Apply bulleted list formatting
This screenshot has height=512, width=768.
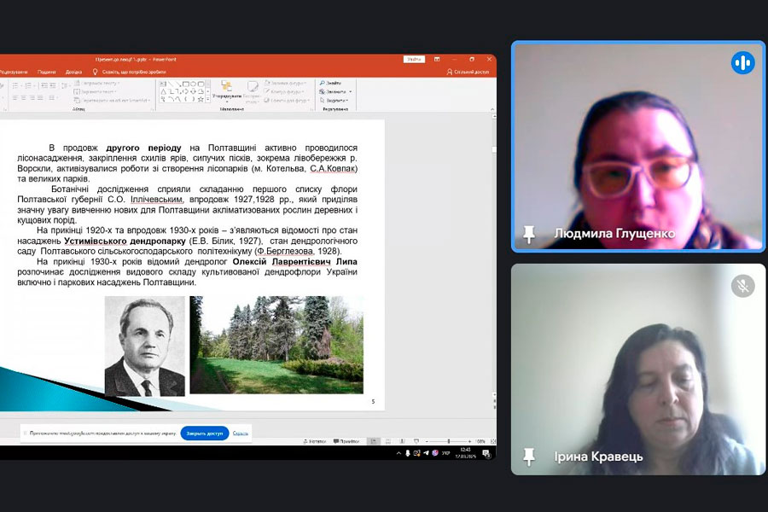pos(15,85)
